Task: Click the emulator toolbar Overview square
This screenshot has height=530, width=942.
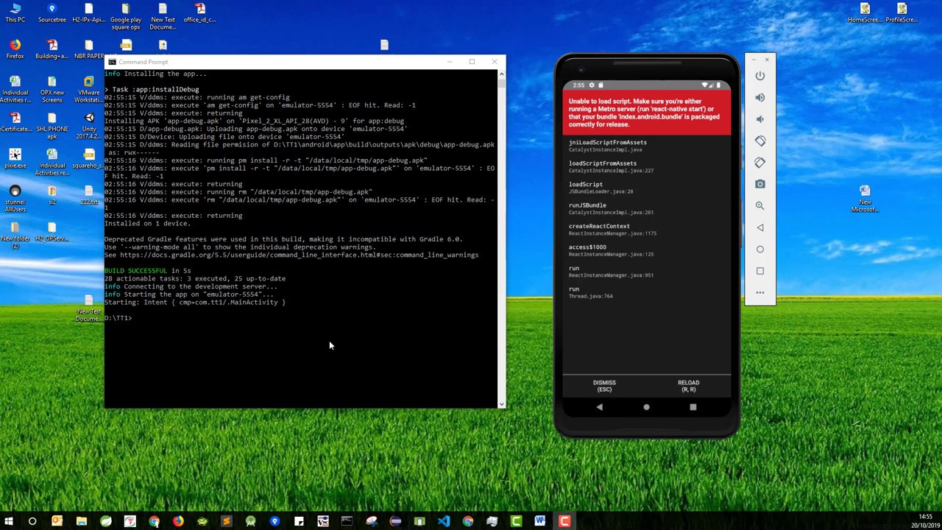Action: 760,271
